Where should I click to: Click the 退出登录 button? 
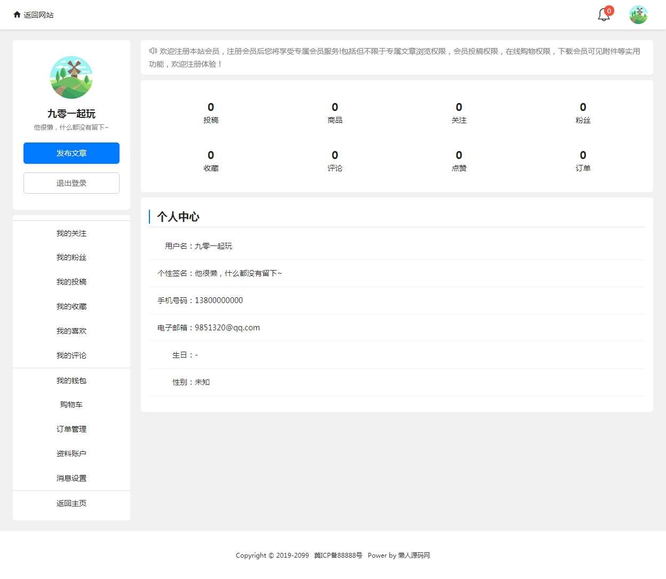click(71, 183)
